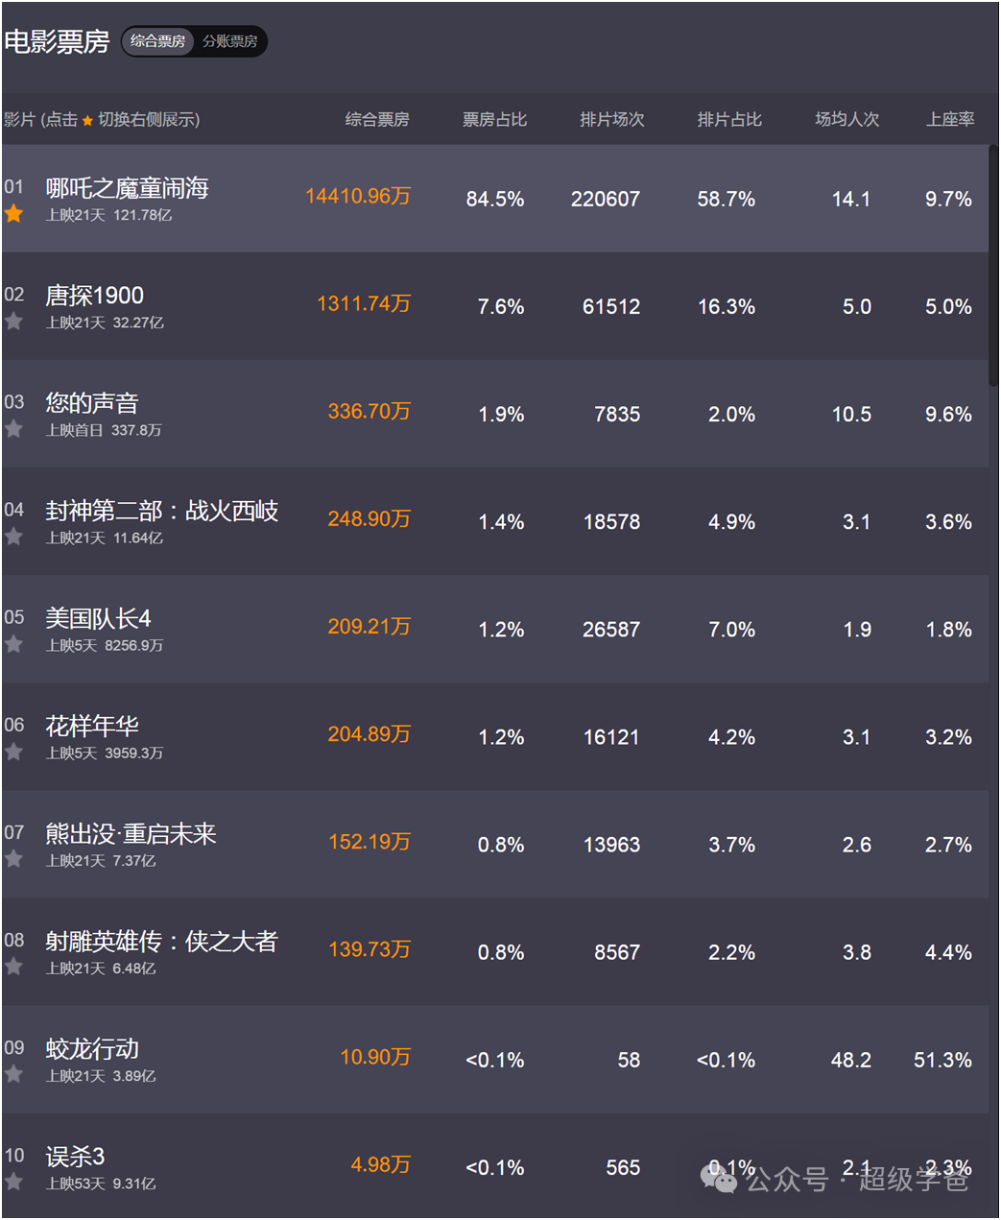Click the vertical scrollbar thumb at right

pyautogui.click(x=993, y=265)
